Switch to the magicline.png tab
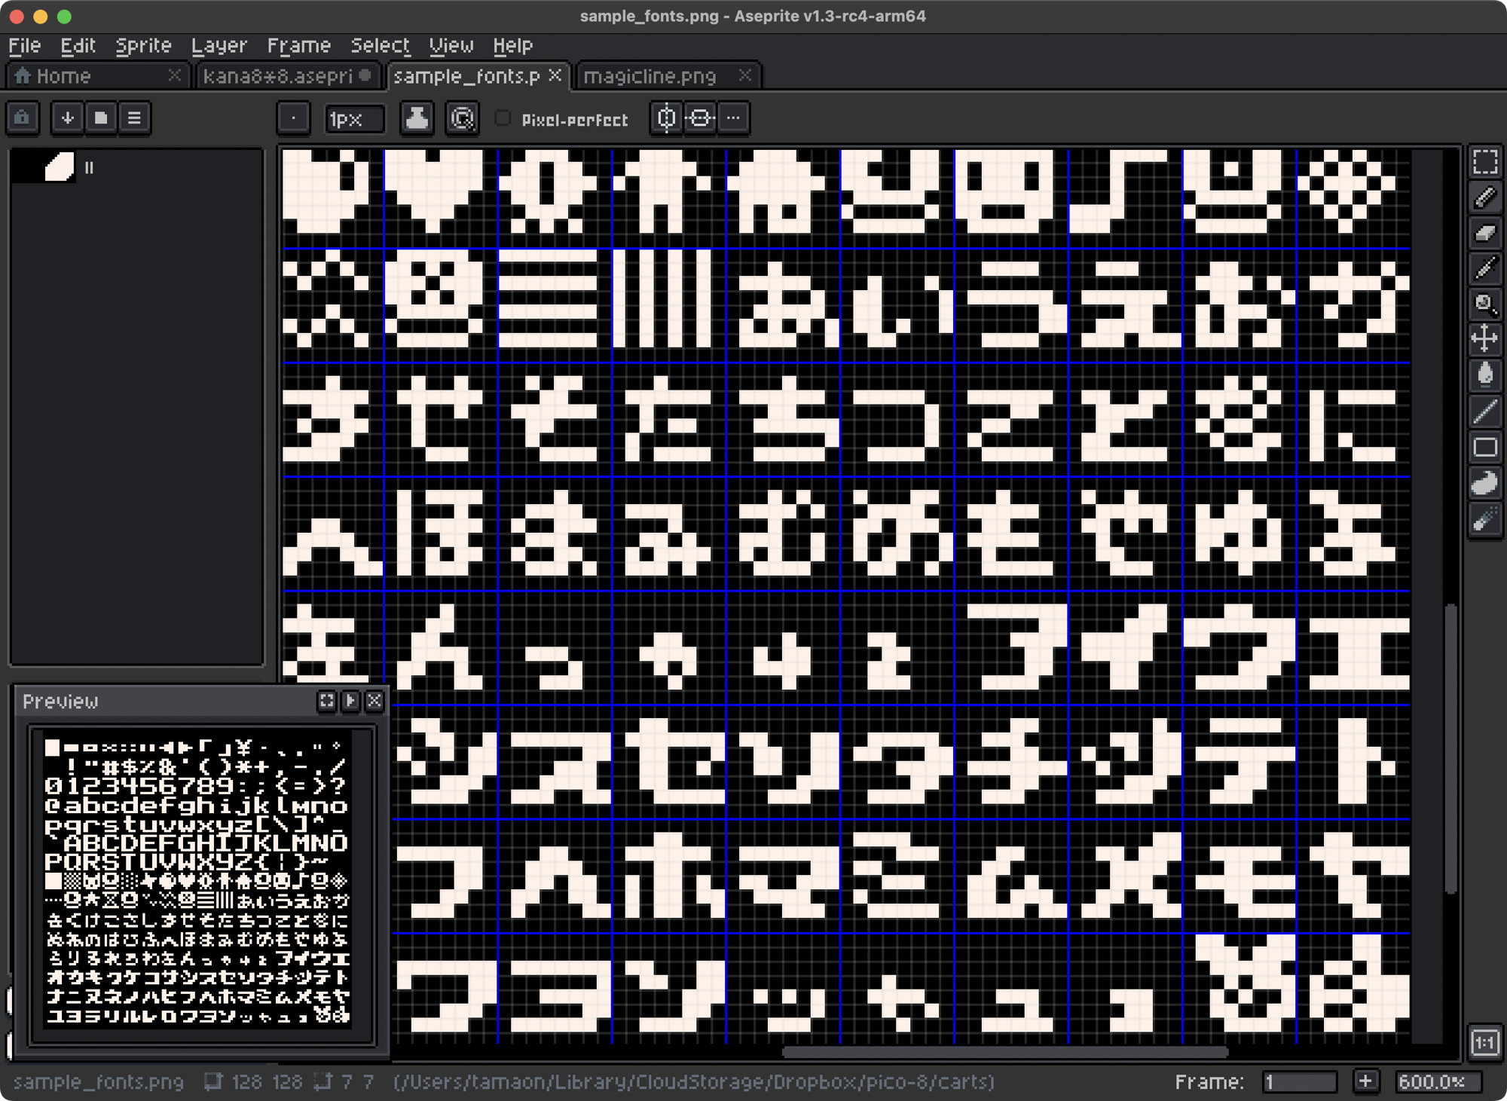This screenshot has height=1101, width=1507. (x=650, y=76)
